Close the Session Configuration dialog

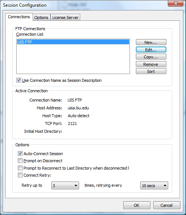[176, 3]
